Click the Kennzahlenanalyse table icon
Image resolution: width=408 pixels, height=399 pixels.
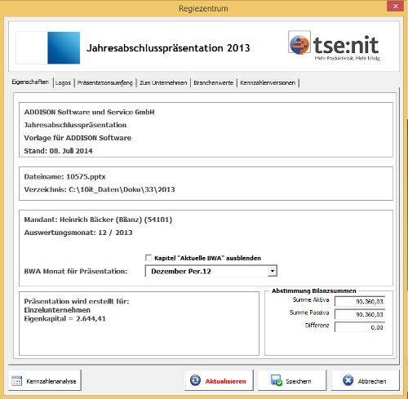click(x=16, y=381)
